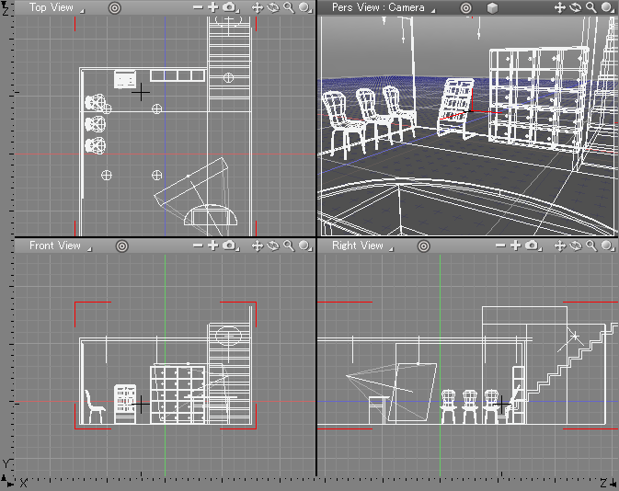Open the Top View name dropdown

[56, 7]
